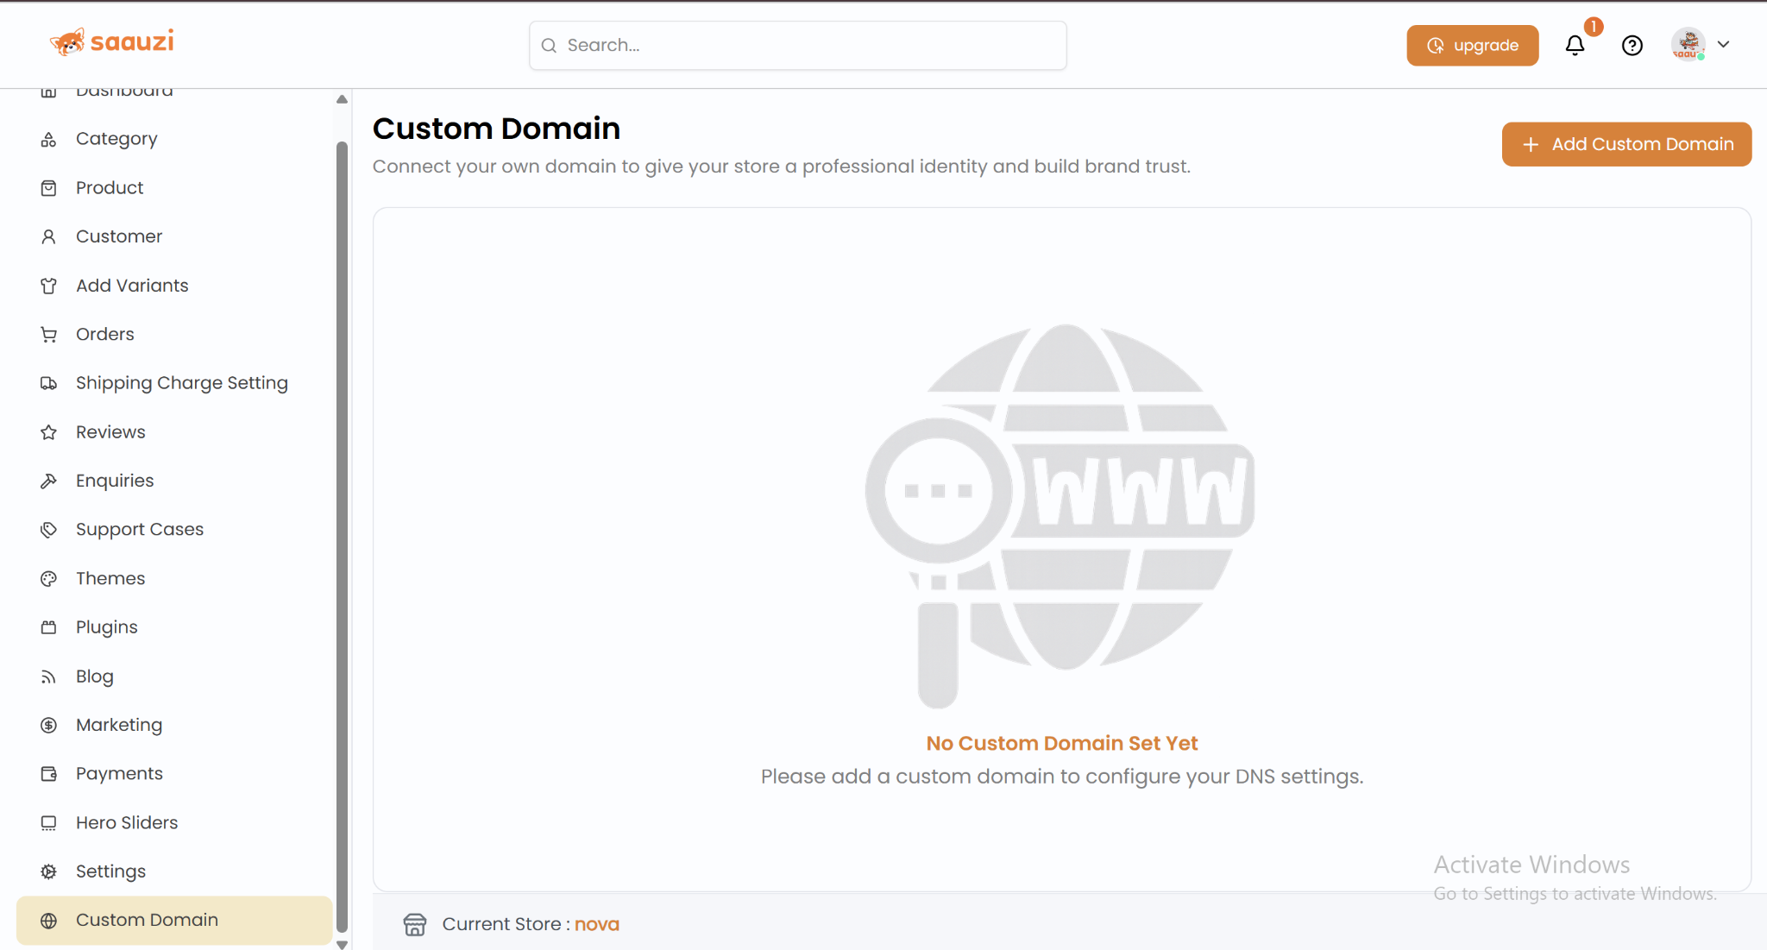Click the Orders cart icon in sidebar
The image size is (1767, 950).
(49, 335)
